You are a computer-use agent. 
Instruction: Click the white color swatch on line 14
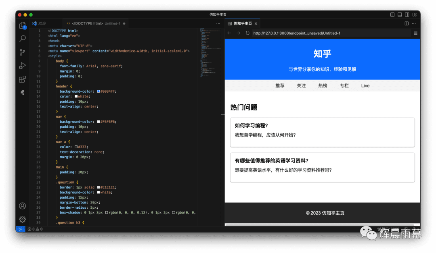76,96
